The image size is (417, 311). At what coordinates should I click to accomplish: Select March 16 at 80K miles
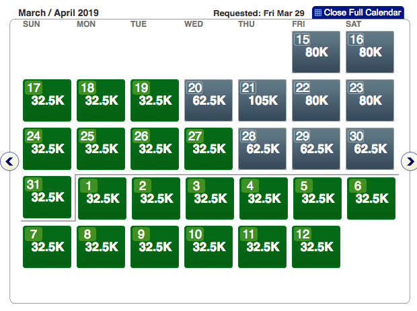(x=370, y=52)
